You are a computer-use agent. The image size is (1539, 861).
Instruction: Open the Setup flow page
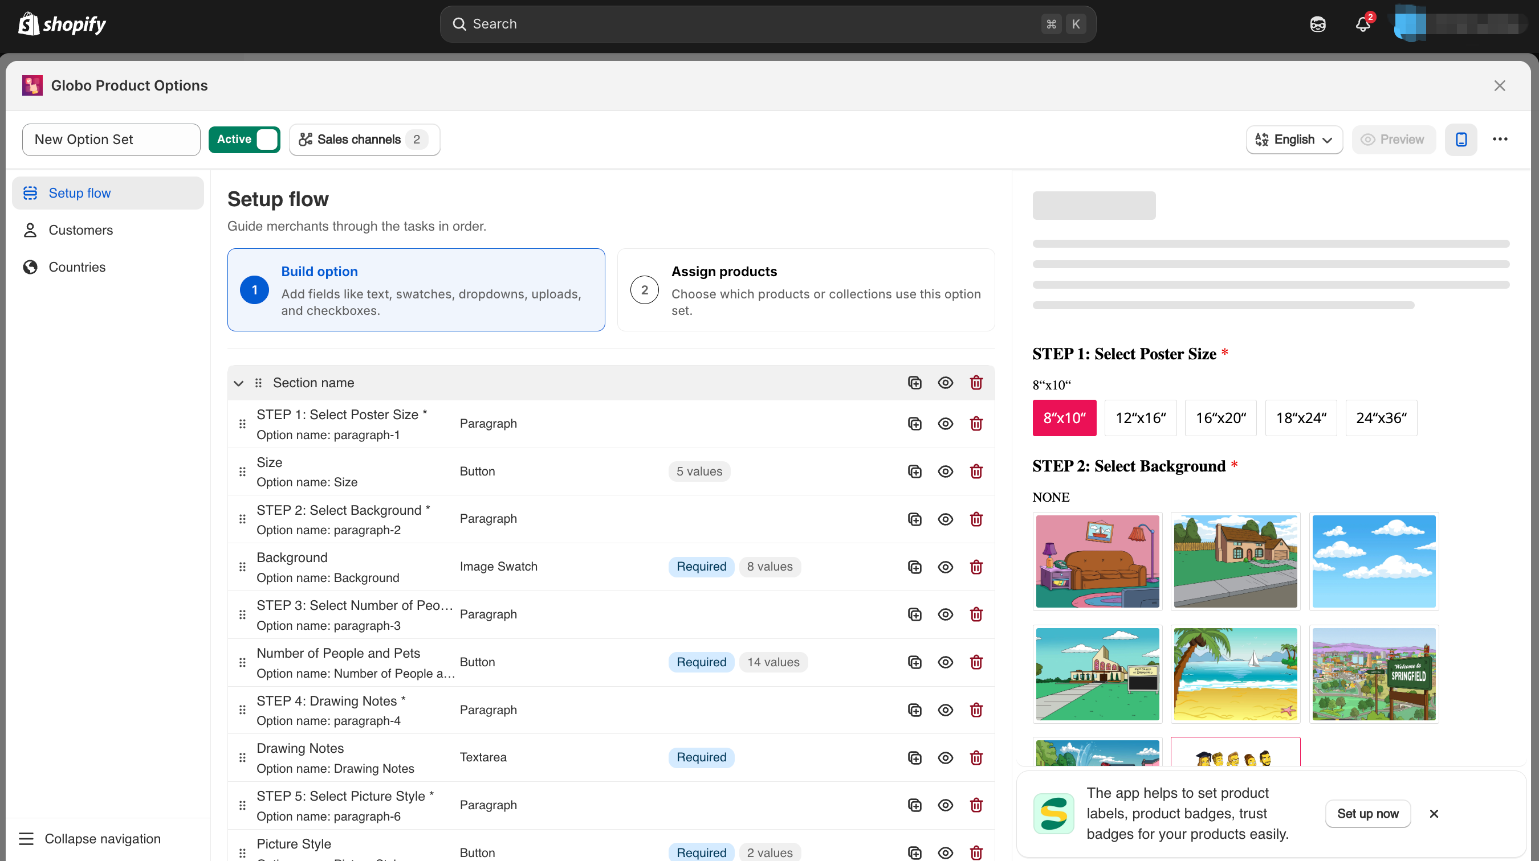108,193
